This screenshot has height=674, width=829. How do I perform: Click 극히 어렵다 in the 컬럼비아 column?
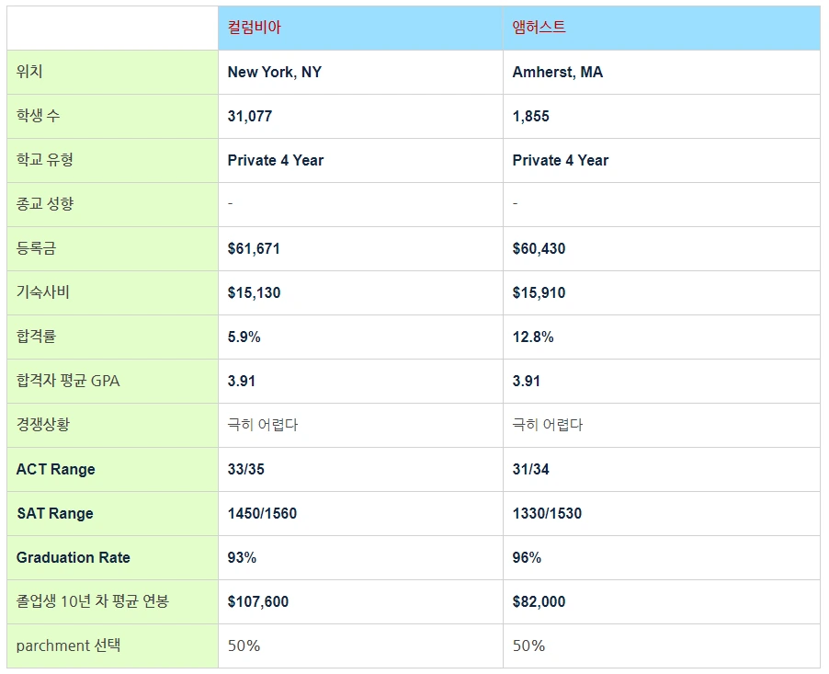[263, 425]
